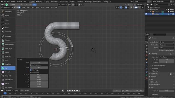Screen dimensions: 175x98
Task: Open the Global orientation dropdown
Action: (62, 5)
